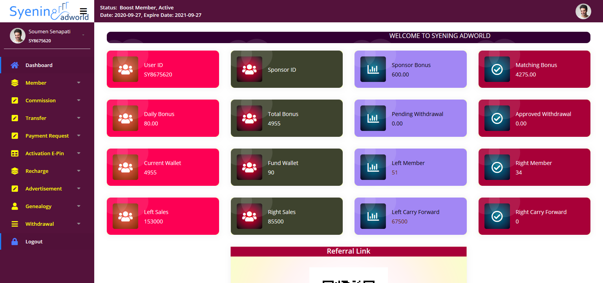Image resolution: width=603 pixels, height=283 pixels.
Task: Expand the Transfer submenu arrow
Action: click(x=79, y=118)
